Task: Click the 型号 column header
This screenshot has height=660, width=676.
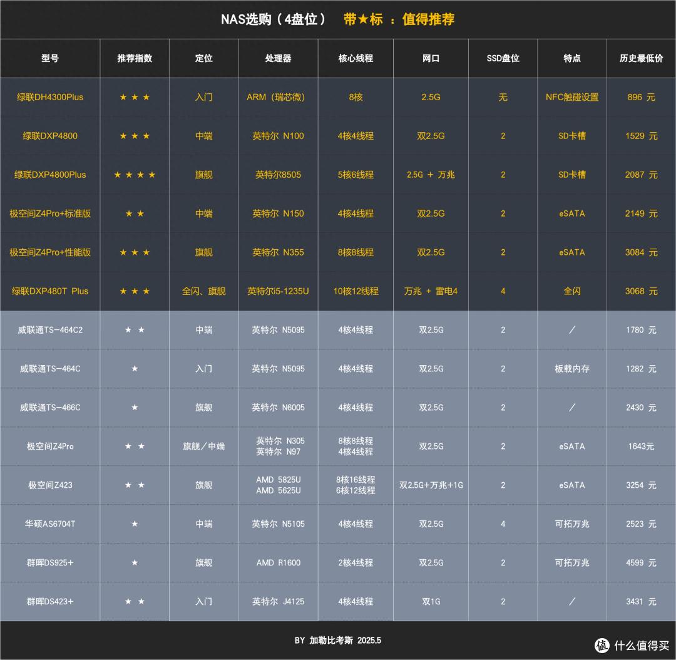Action: [x=50, y=58]
